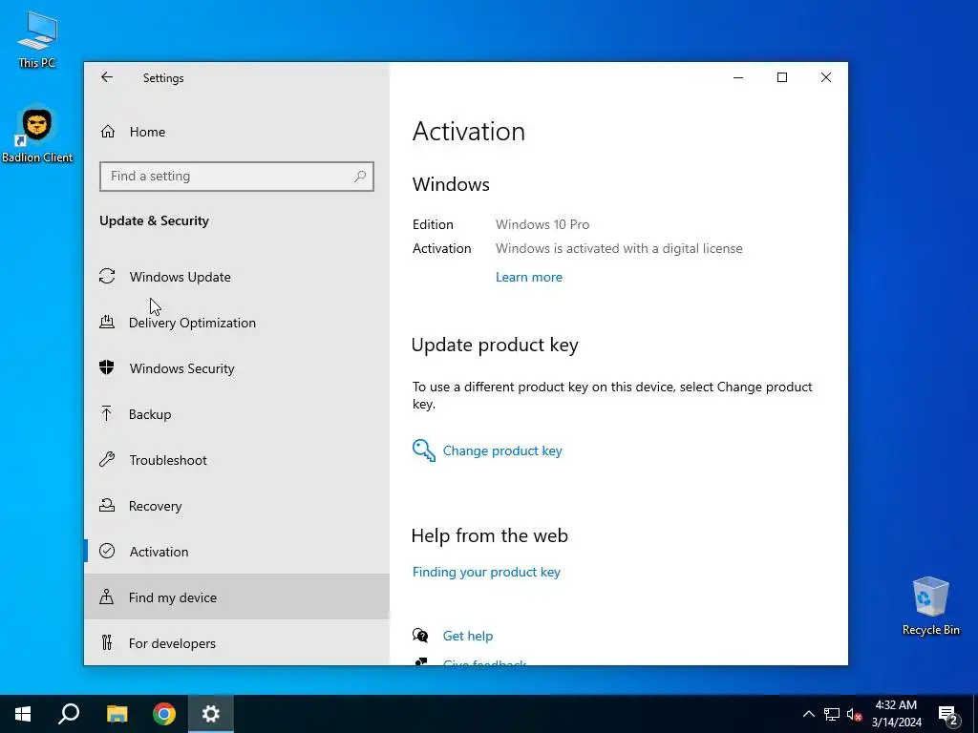Maximize the Settings window

pyautogui.click(x=781, y=77)
